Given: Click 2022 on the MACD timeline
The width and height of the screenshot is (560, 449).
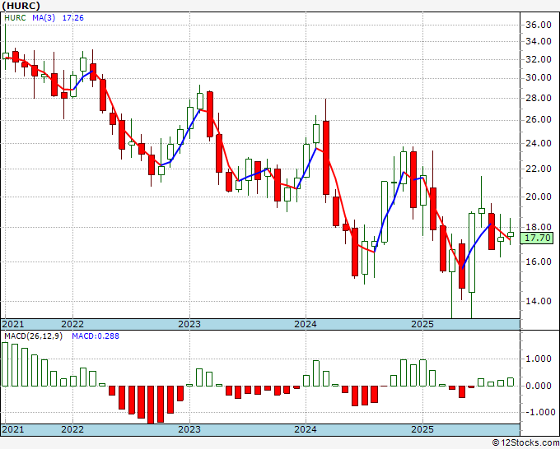Looking at the screenshot, I should 72,429.
